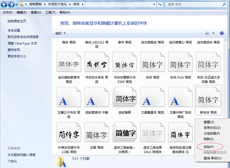The width and height of the screenshot is (230, 168).
Task: Open the help question-mark icon
Action: click(222, 33)
